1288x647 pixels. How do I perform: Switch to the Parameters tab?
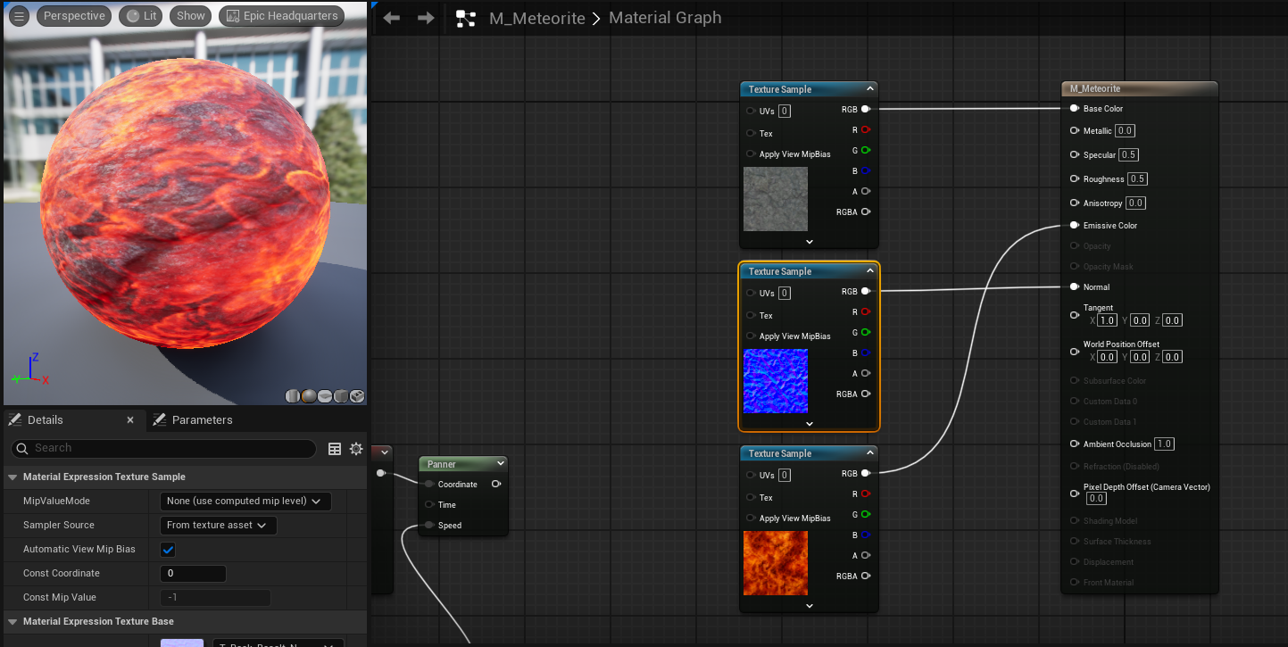tap(201, 419)
